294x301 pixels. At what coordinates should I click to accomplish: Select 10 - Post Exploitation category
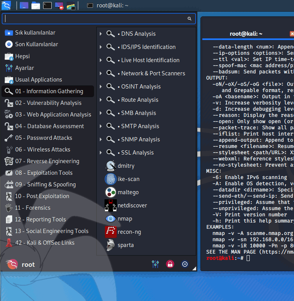[48, 196]
